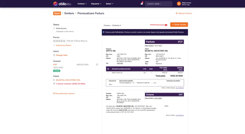The image size is (245, 134).
Task: Click the 4500.00 RON payment amount
Action: (x=82, y=65)
